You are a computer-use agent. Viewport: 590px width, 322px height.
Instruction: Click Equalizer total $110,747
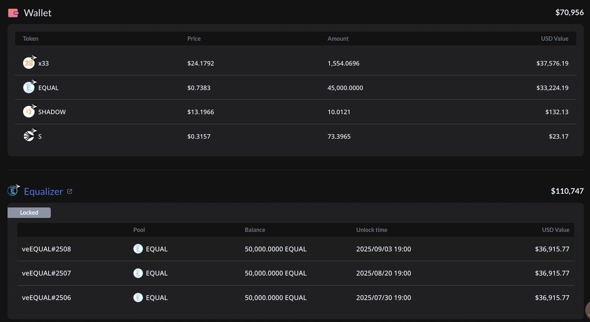click(x=567, y=191)
